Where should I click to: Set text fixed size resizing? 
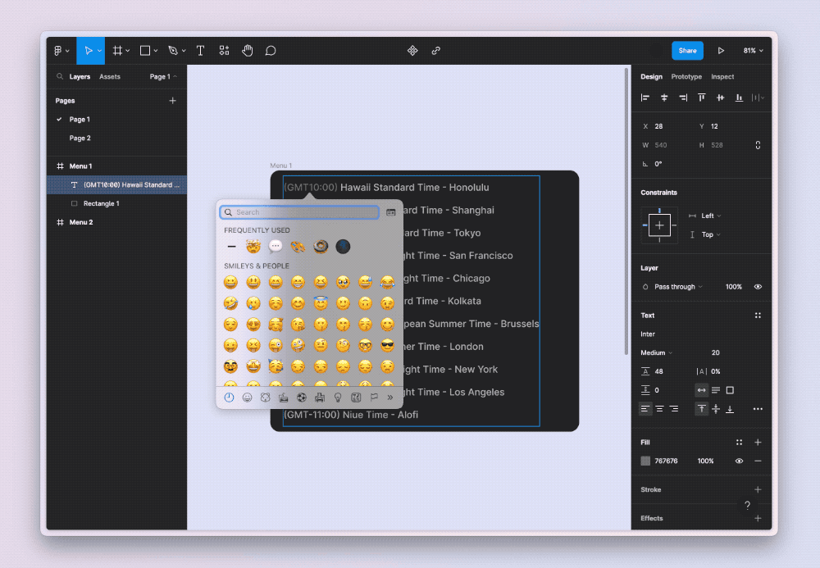click(730, 390)
